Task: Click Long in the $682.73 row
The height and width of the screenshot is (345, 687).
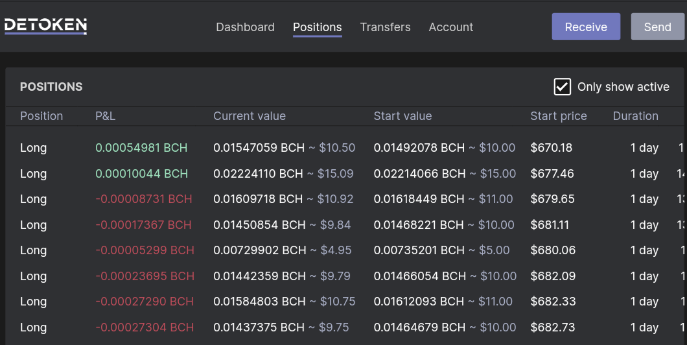Action: click(x=33, y=328)
